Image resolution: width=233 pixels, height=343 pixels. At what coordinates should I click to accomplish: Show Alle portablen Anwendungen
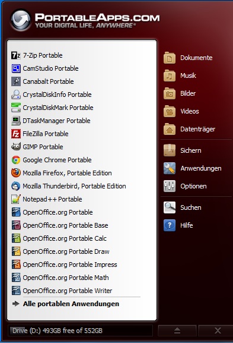pos(71,304)
